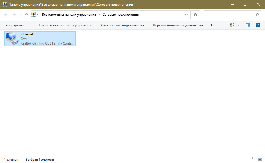Open the Упорядочить dropdown menu
The height and width of the screenshot is (163, 265).
pos(18,25)
